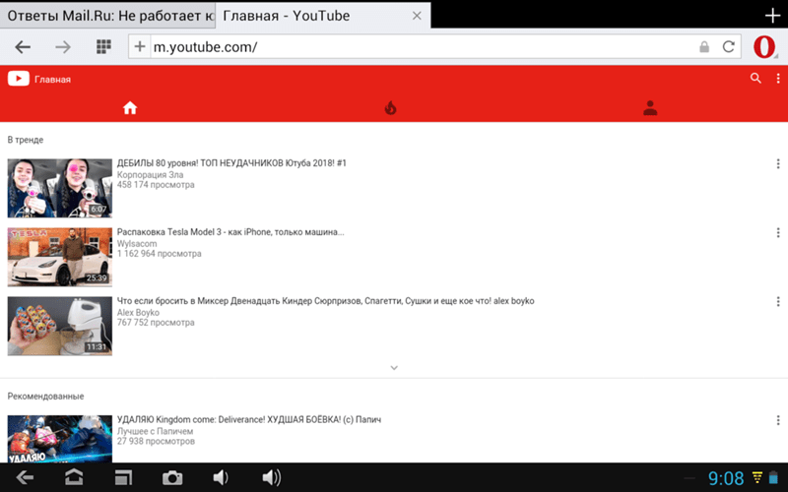
Task: Take screenshot with camera icon
Action: [x=172, y=478]
